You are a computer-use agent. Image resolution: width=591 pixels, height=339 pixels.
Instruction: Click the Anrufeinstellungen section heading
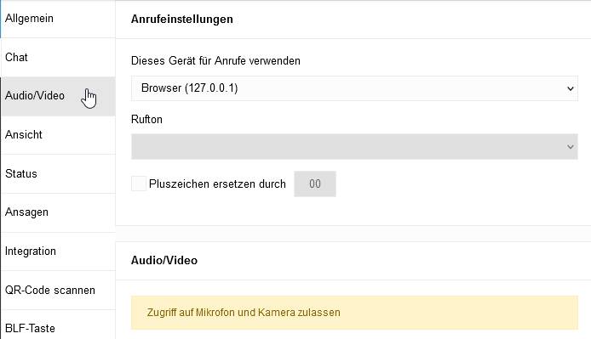[181, 20]
